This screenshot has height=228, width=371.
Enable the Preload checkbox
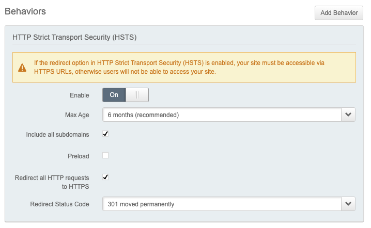[105, 156]
